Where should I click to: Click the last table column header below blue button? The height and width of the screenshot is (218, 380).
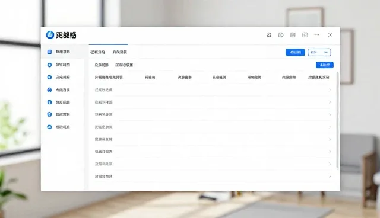pos(319,78)
